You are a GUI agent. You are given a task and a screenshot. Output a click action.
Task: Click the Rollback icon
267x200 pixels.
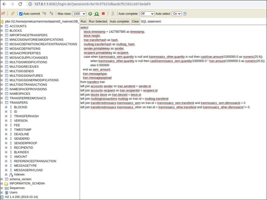coord(51,13)
